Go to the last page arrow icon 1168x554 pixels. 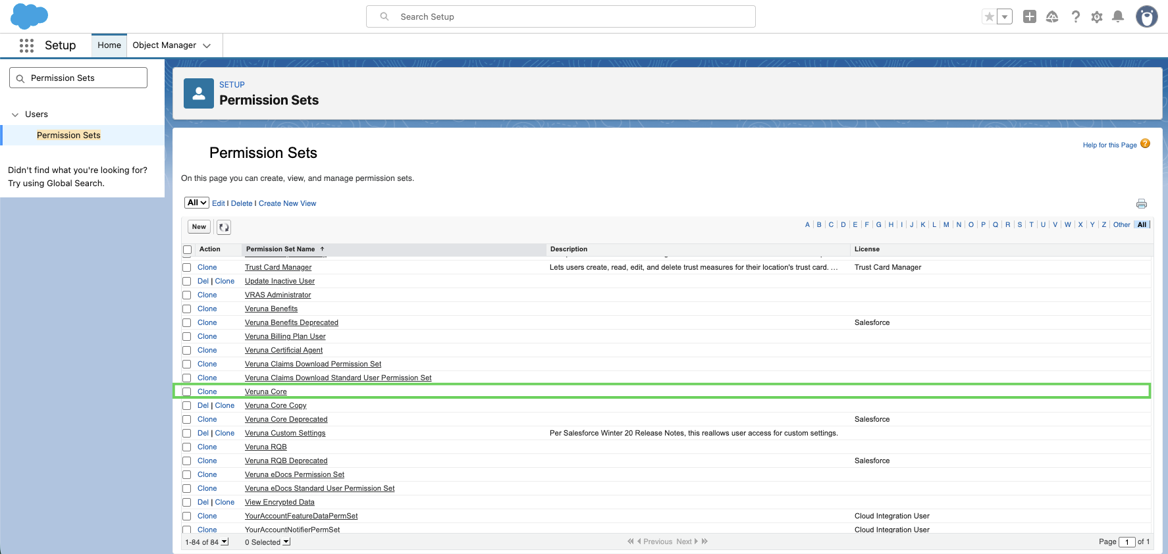pos(704,541)
